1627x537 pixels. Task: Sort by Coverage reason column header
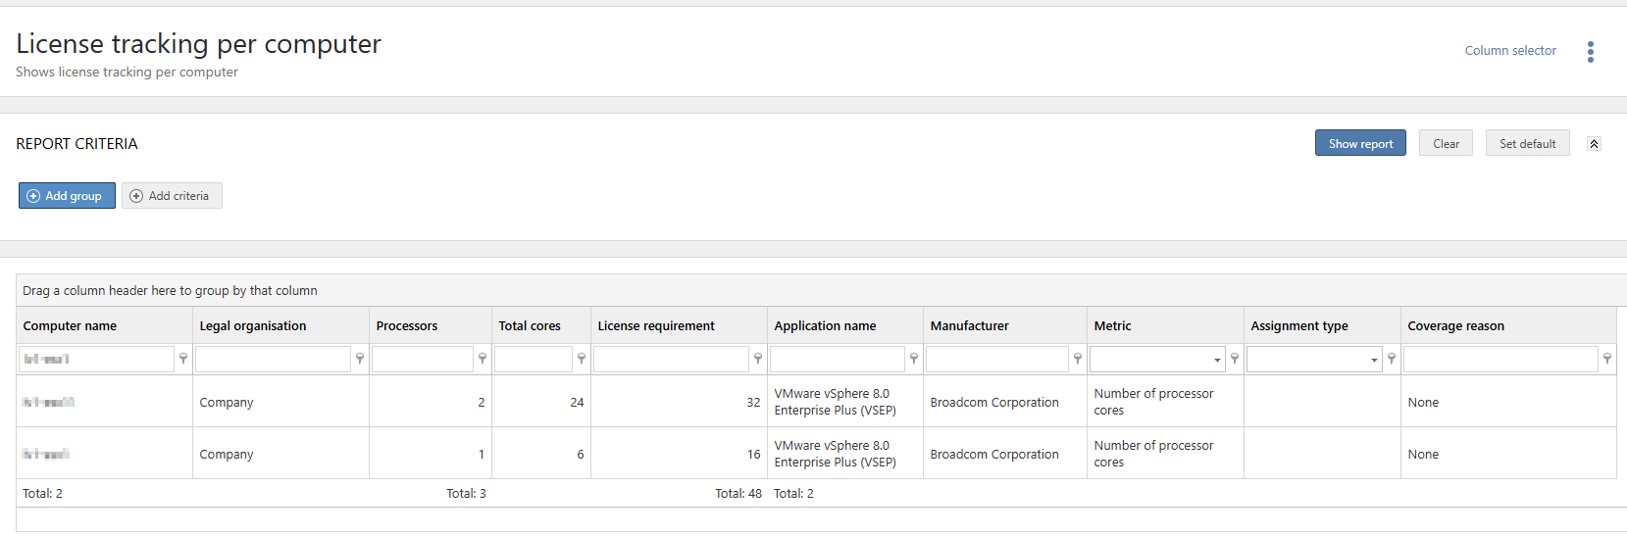(1508, 325)
